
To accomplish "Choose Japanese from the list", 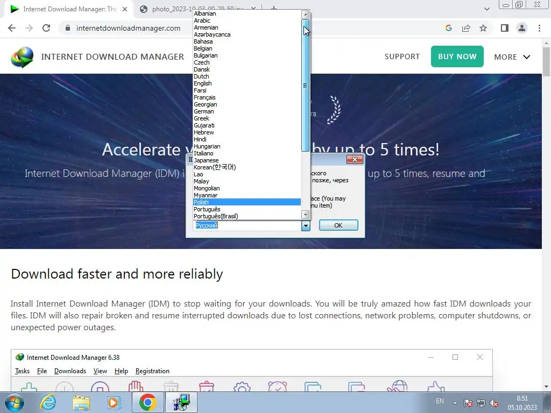I will 246,160.
